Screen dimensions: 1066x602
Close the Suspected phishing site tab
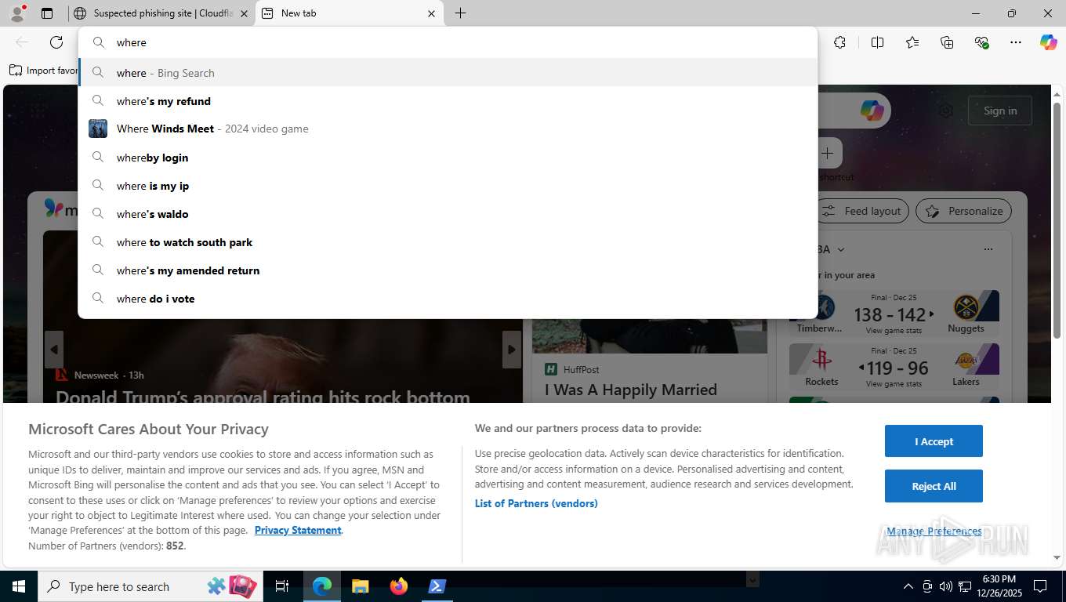tap(244, 13)
